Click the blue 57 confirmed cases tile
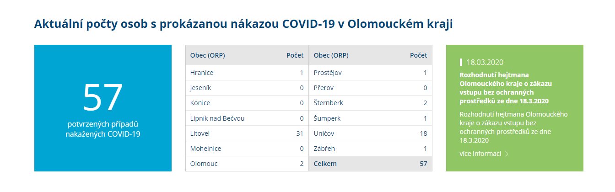The image size is (615, 192). coord(103,108)
